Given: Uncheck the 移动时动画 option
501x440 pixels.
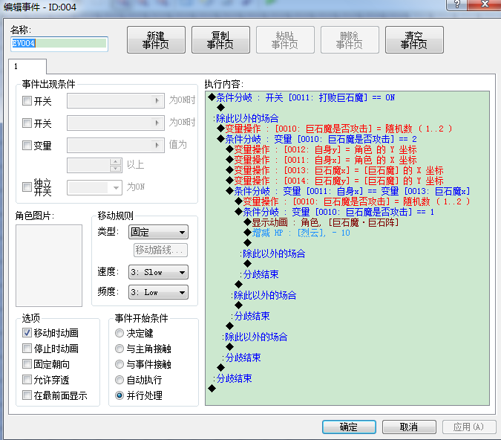Looking at the screenshot, I should [x=27, y=333].
